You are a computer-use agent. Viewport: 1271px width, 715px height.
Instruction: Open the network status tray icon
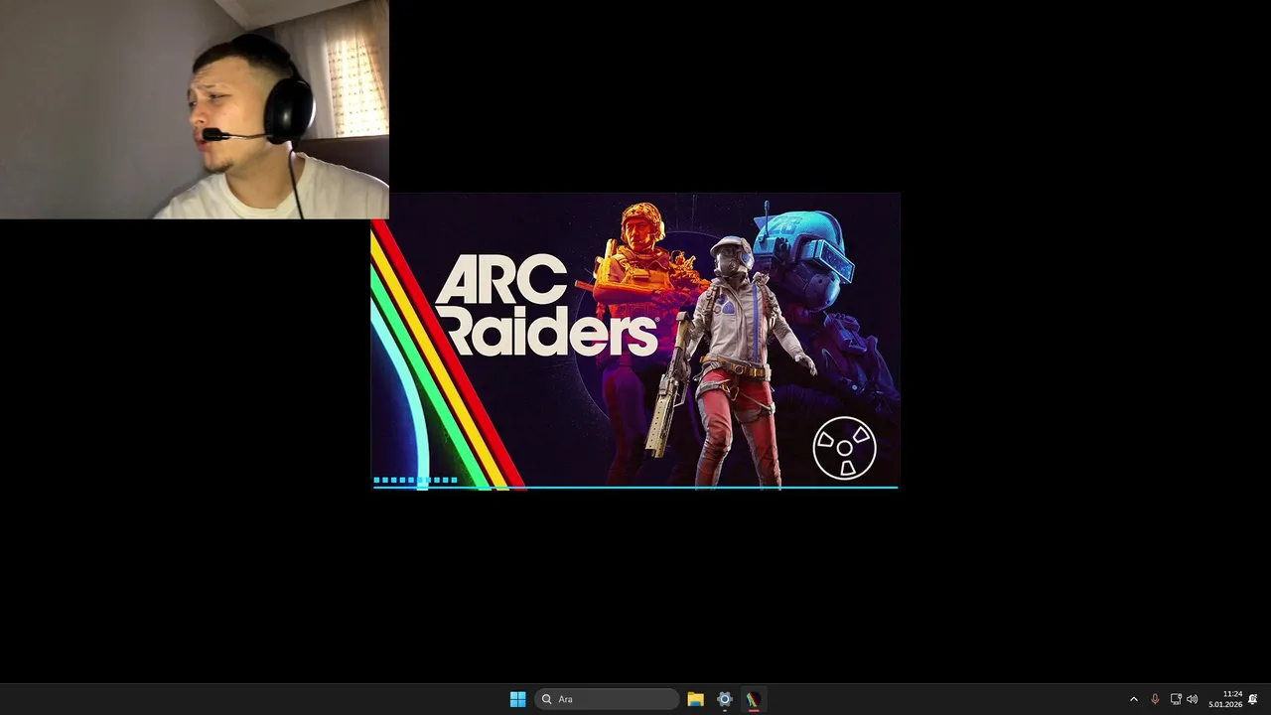pyautogui.click(x=1176, y=699)
